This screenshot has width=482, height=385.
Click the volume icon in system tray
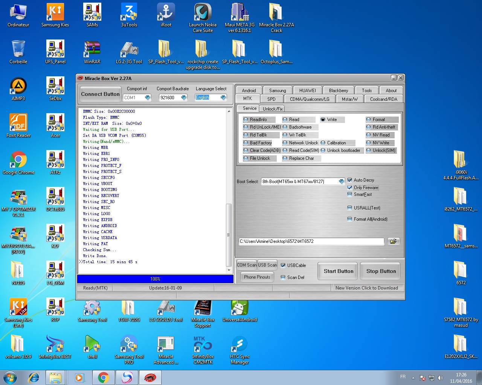pos(440,378)
